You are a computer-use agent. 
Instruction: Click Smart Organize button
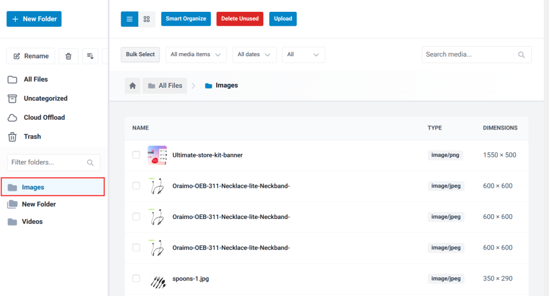point(186,19)
